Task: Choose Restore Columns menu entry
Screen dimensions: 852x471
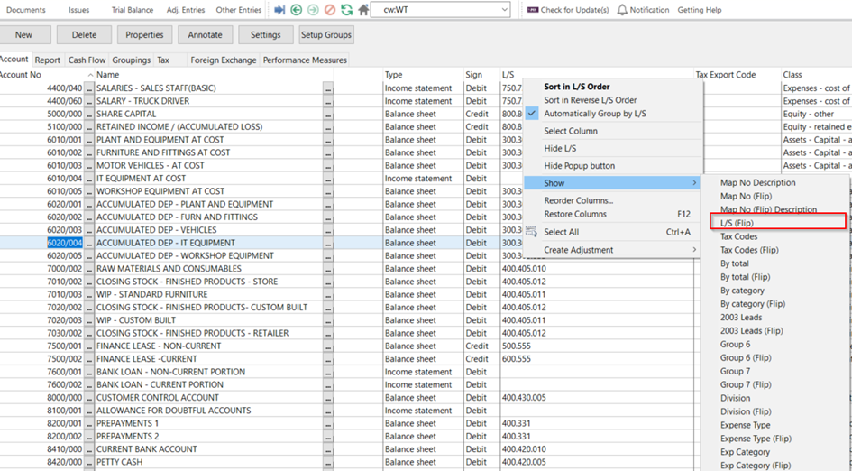Action: coord(575,214)
